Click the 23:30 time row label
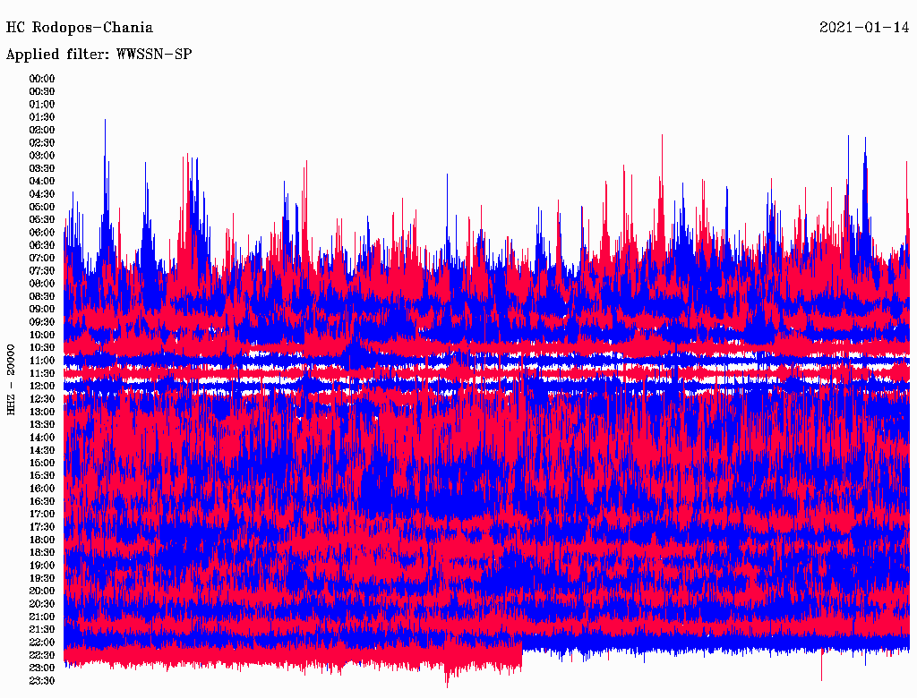The width and height of the screenshot is (917, 698). pyautogui.click(x=42, y=681)
